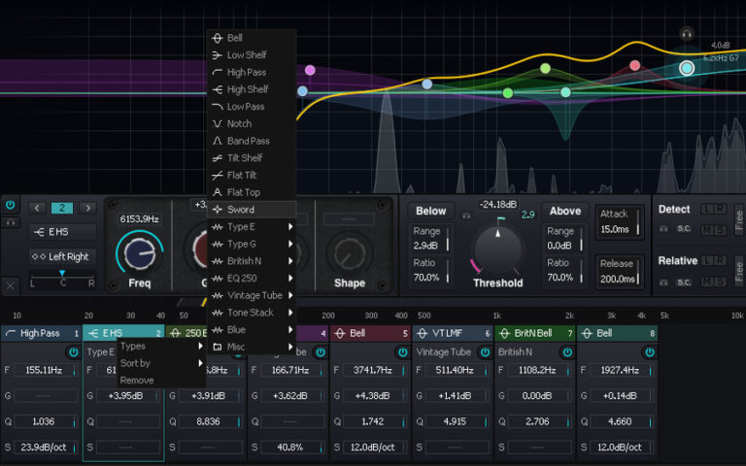
Task: Toggle Detect S.C. sidechain button
Action: 684,229
